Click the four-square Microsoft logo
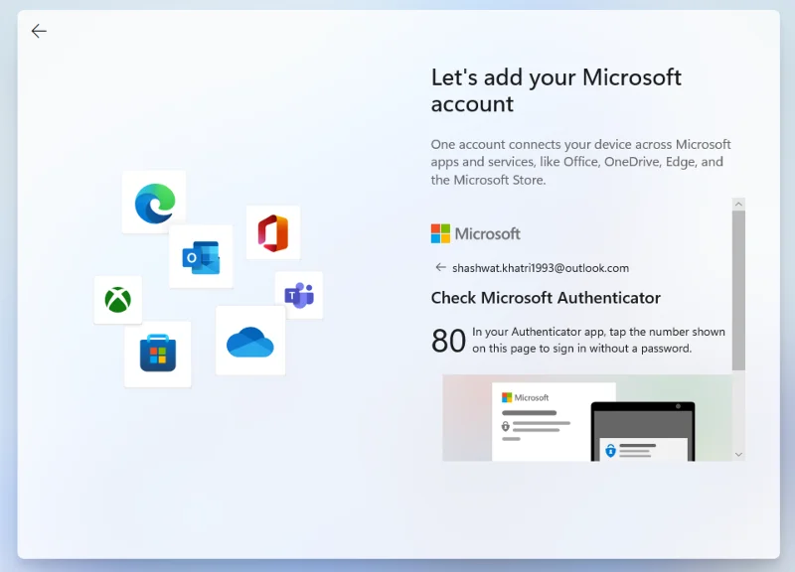 click(x=441, y=233)
